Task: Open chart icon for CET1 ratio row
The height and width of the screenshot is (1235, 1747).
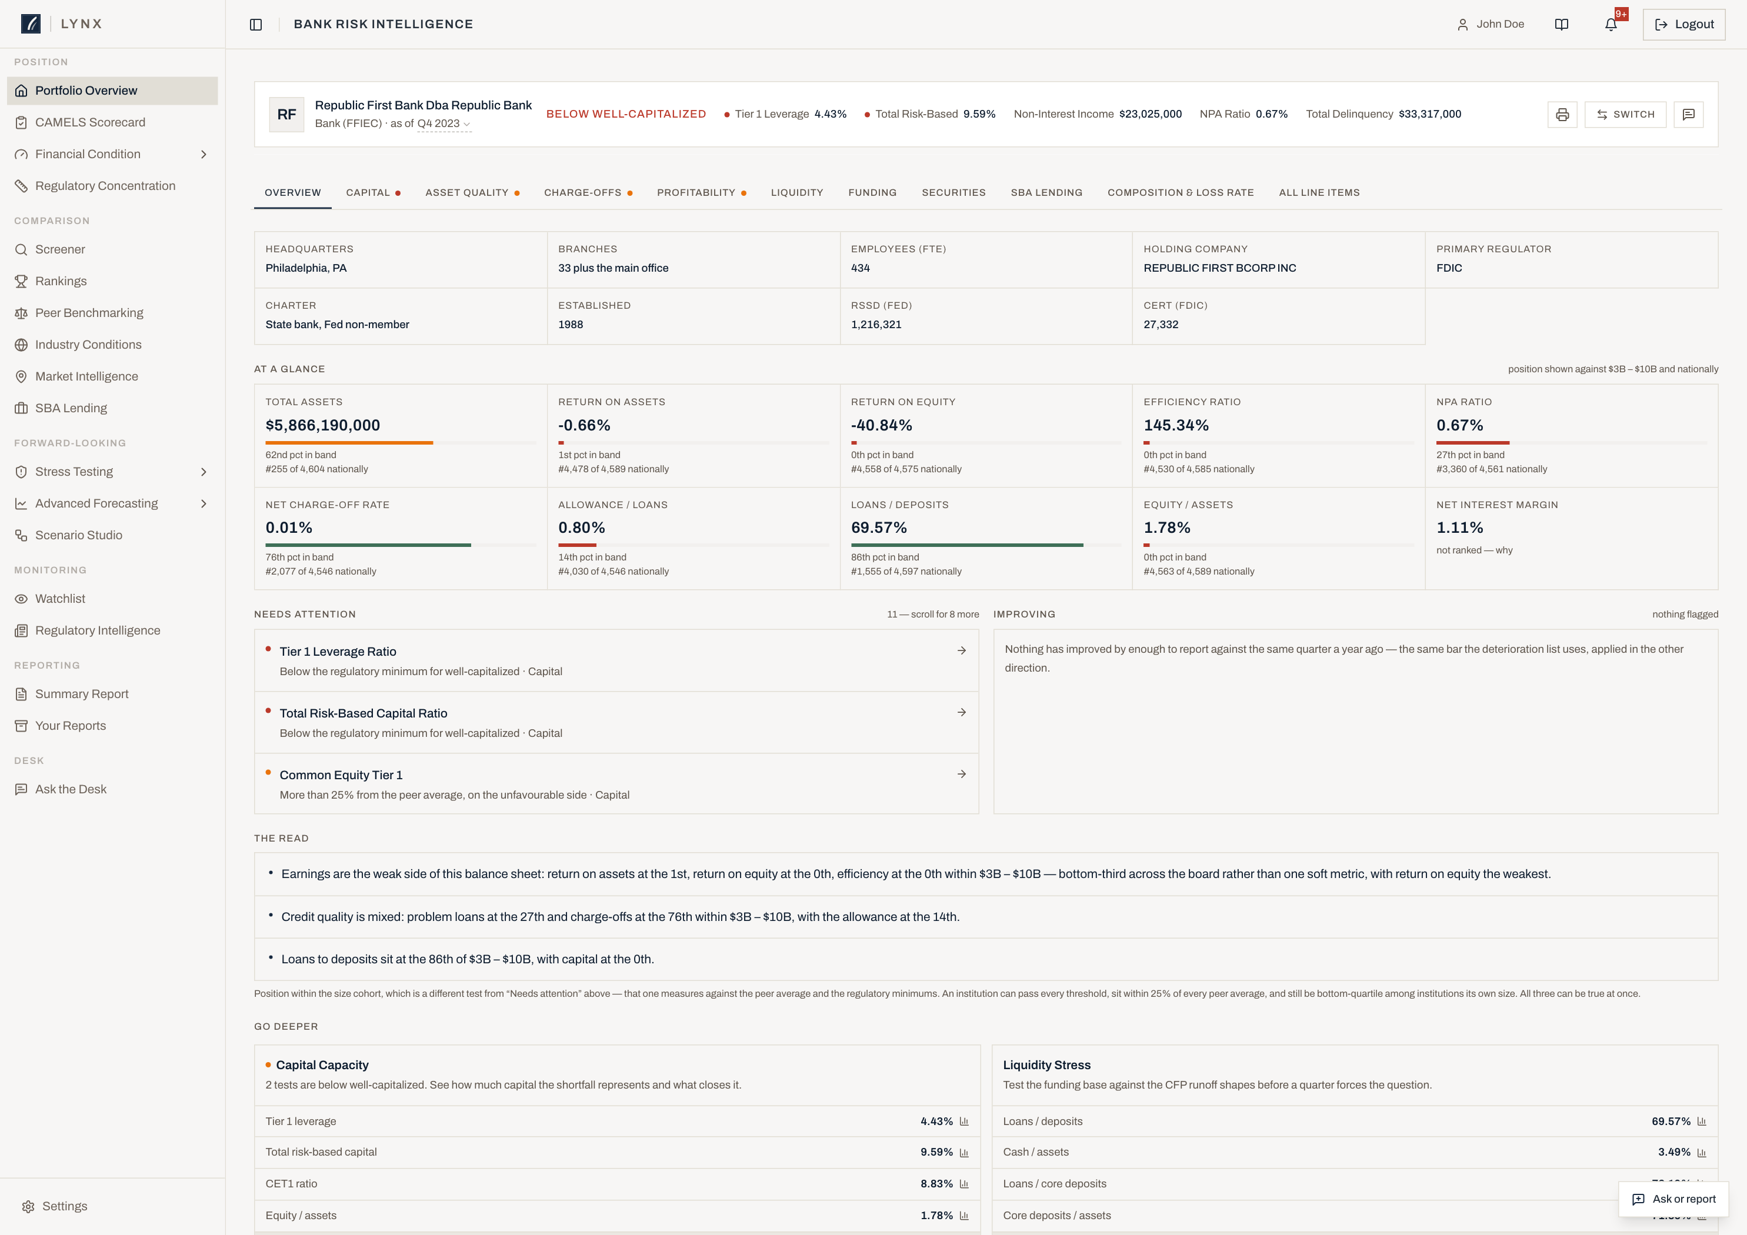Action: 964,1183
